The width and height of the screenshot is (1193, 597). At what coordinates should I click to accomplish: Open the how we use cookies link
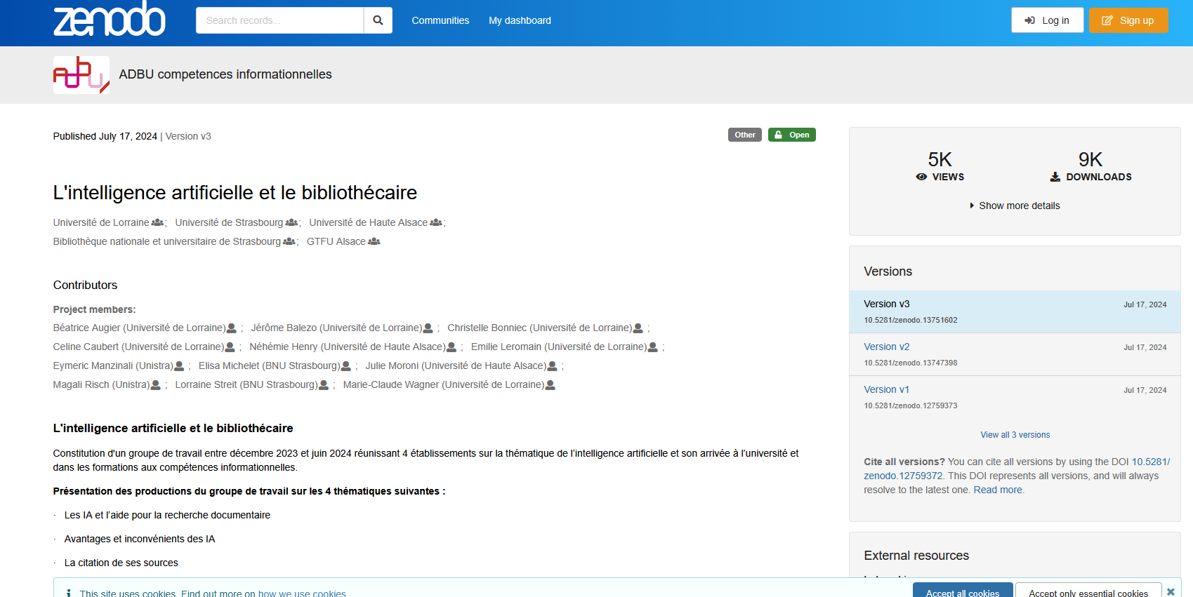pyautogui.click(x=302, y=593)
